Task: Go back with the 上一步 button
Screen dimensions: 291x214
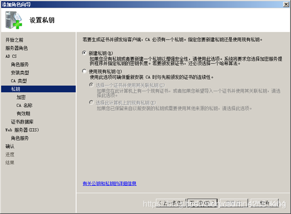Action: 171,204
